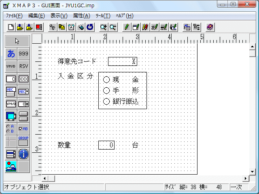Viewport: 259px width, 194px height.
Task: Click the dotted line pencil icon
Action: [x=164, y=27]
